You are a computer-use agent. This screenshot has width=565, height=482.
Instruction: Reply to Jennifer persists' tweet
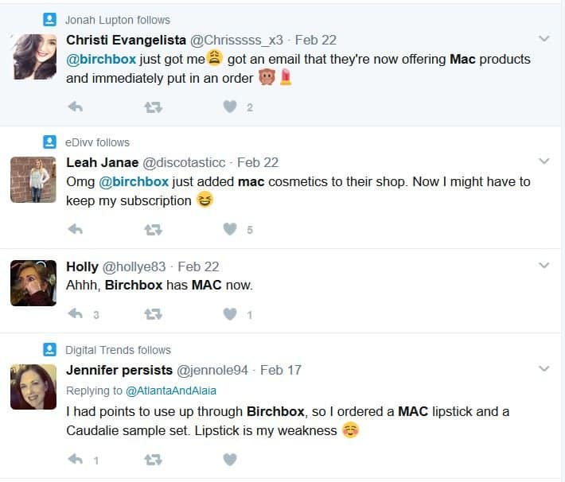pyautogui.click(x=76, y=459)
